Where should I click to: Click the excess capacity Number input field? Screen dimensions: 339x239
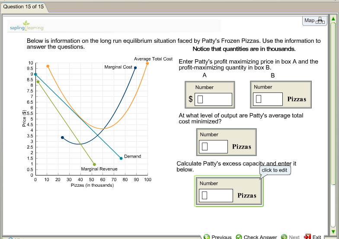point(215,195)
